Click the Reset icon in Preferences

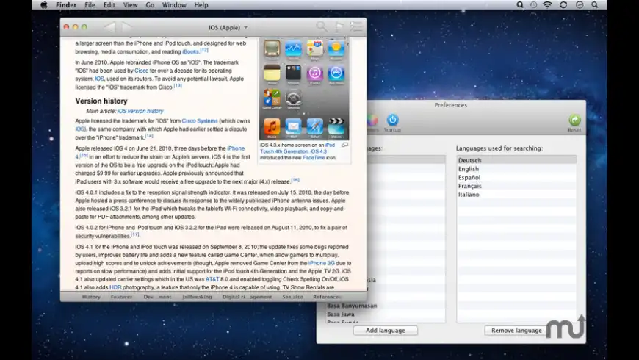point(574,121)
